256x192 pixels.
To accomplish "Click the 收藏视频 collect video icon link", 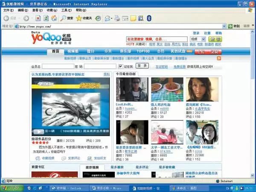I will (45, 158).
